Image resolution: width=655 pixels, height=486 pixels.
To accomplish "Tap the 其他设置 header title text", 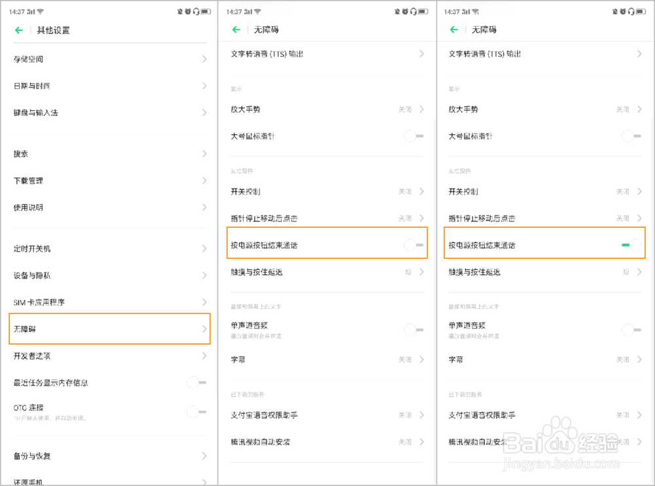I will (x=53, y=30).
